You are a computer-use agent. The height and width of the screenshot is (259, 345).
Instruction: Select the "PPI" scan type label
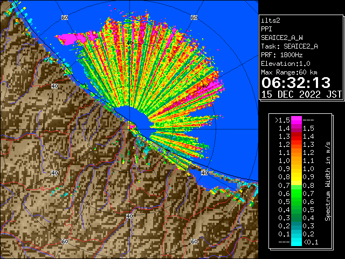[x=266, y=29]
